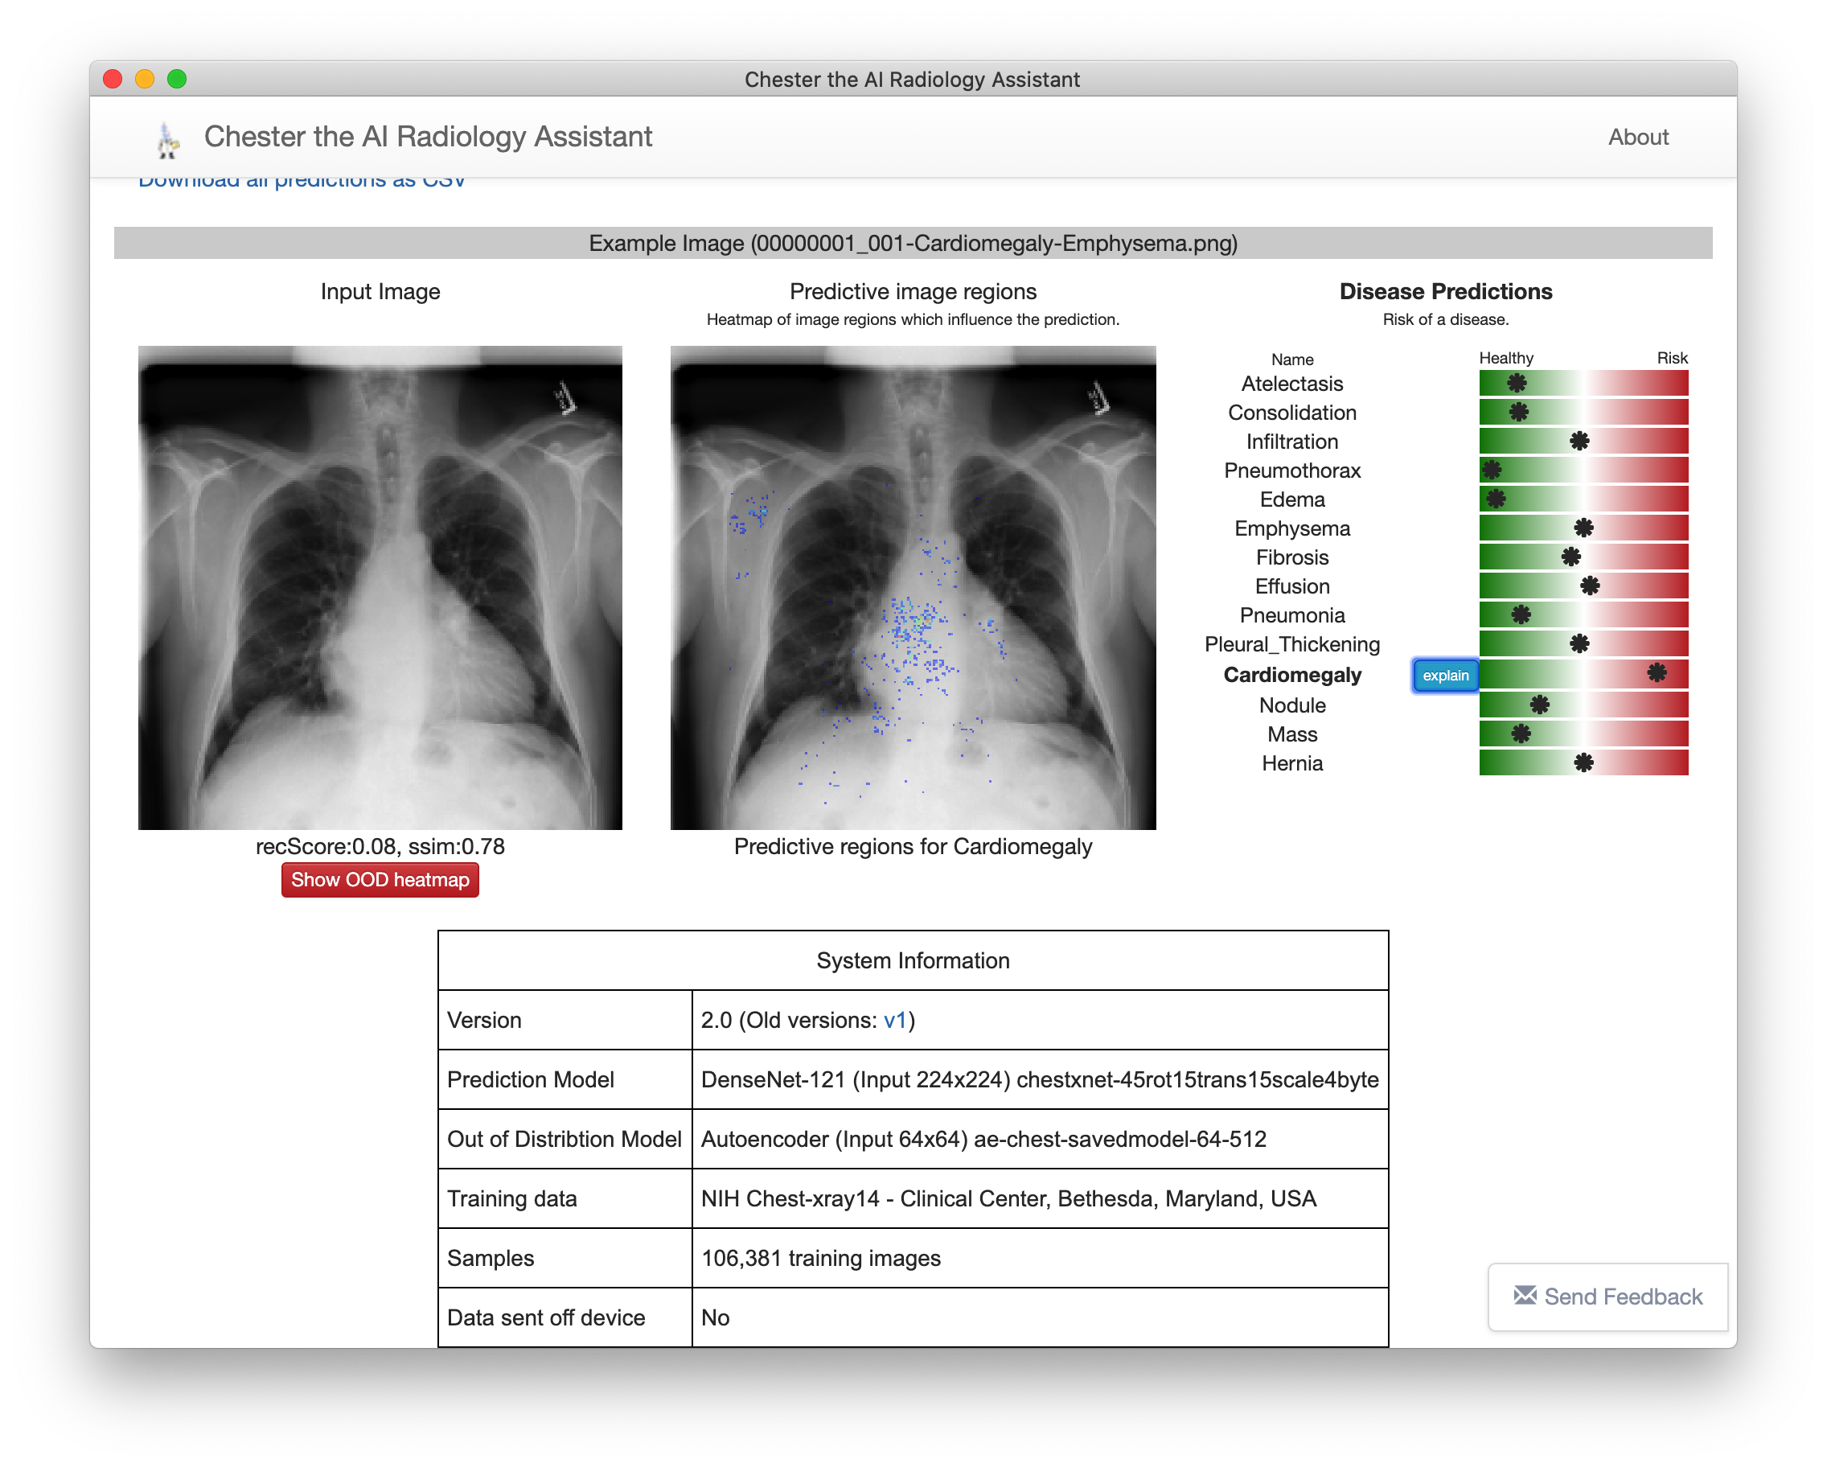Click the Cardiomegaly risk star marker
This screenshot has height=1467, width=1827.
click(1657, 673)
